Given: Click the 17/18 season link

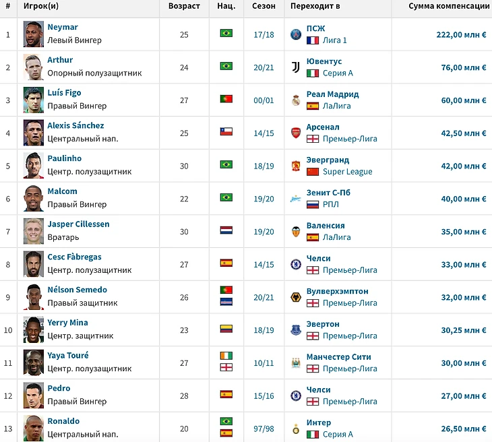Looking at the screenshot, I should 264,35.
